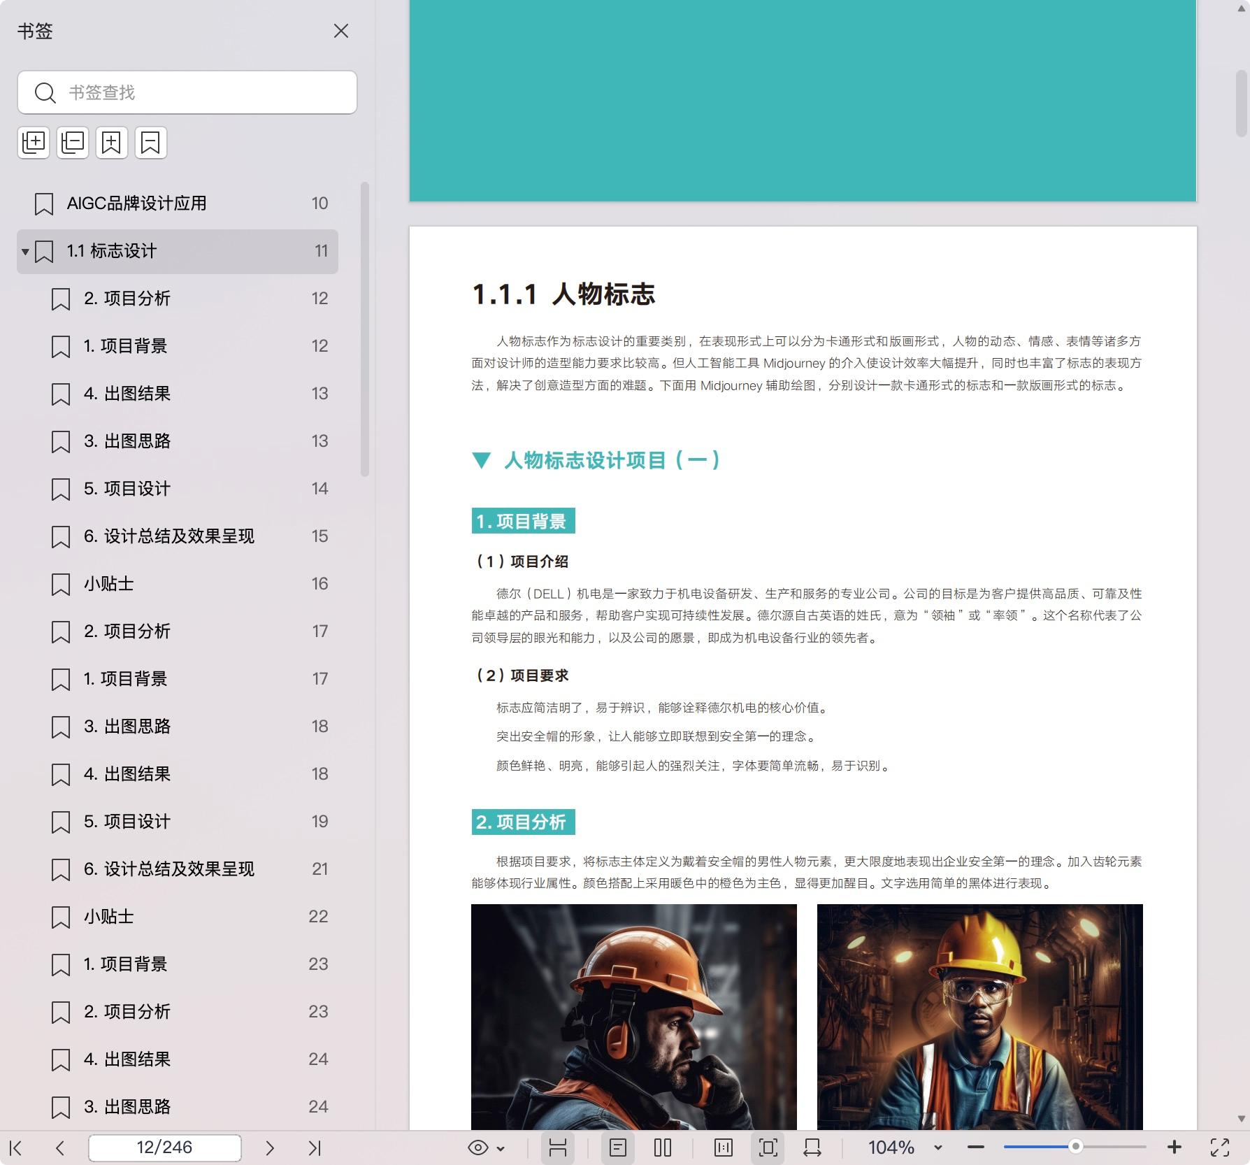Image resolution: width=1250 pixels, height=1165 pixels.
Task: Open bookmark 小贴士 on page 16
Action: pyautogui.click(x=178, y=584)
